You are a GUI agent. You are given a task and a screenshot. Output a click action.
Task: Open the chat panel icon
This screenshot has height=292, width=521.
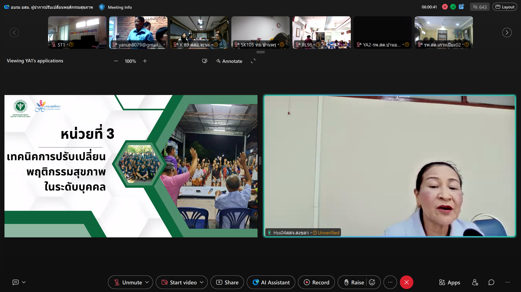tap(491, 283)
